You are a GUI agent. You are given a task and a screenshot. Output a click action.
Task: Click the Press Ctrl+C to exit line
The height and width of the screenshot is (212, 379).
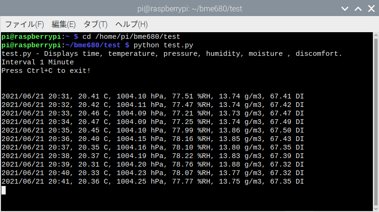click(x=46, y=71)
